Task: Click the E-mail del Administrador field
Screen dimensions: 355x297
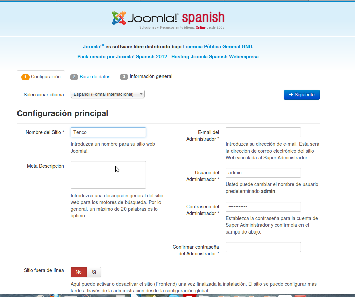Action: (263, 132)
